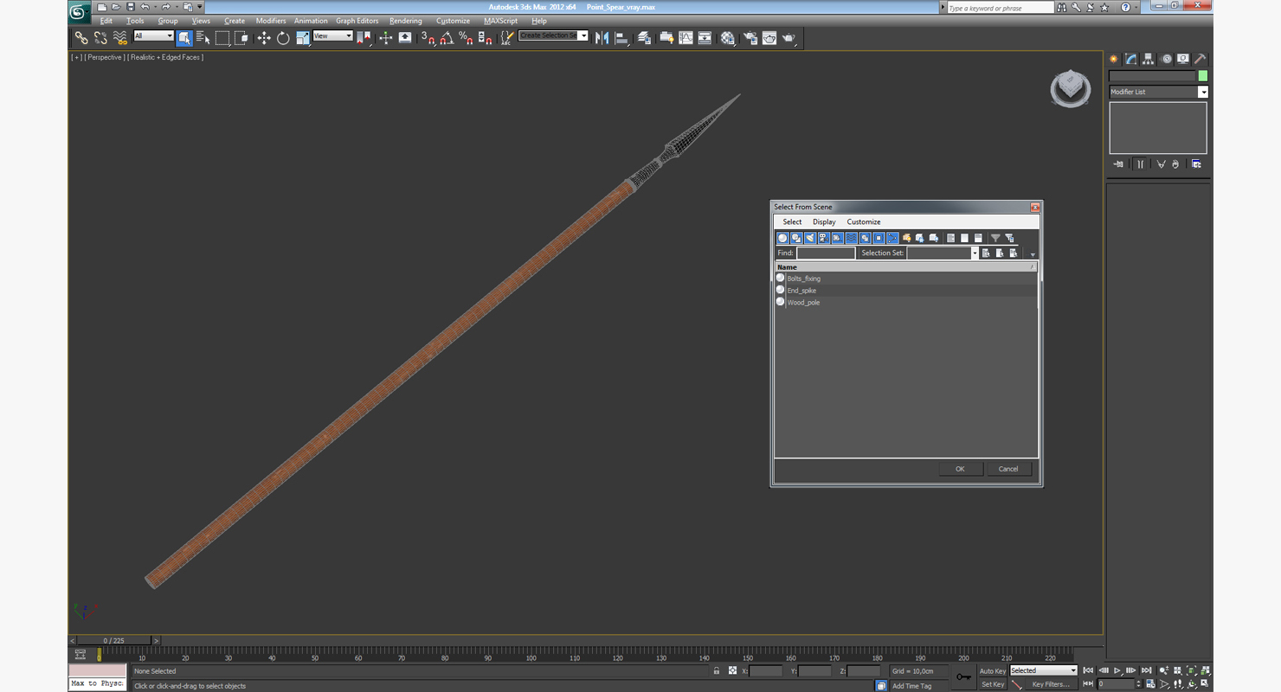Screen dimensions: 1281x692
Task: Toggle Display Lights filter in Select From Scene
Action: [810, 238]
